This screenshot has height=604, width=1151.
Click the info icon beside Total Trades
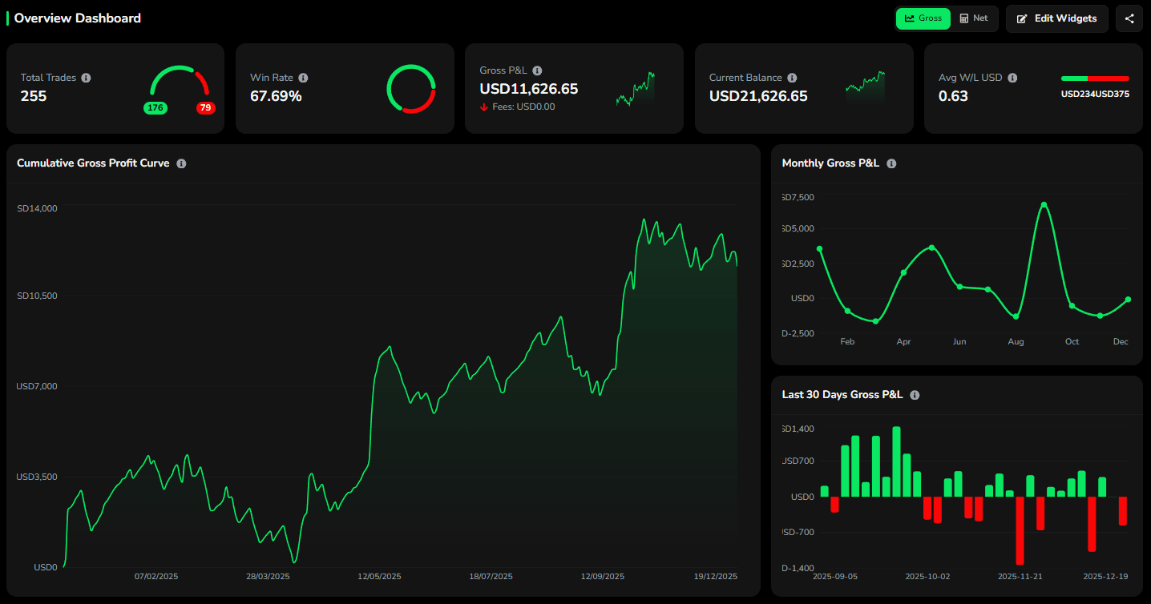(87, 78)
